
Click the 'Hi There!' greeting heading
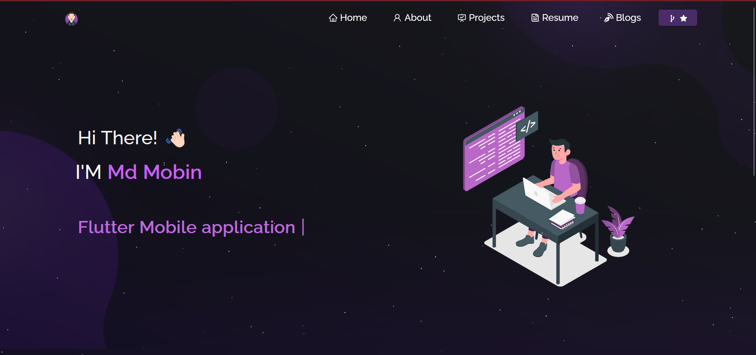click(x=118, y=138)
